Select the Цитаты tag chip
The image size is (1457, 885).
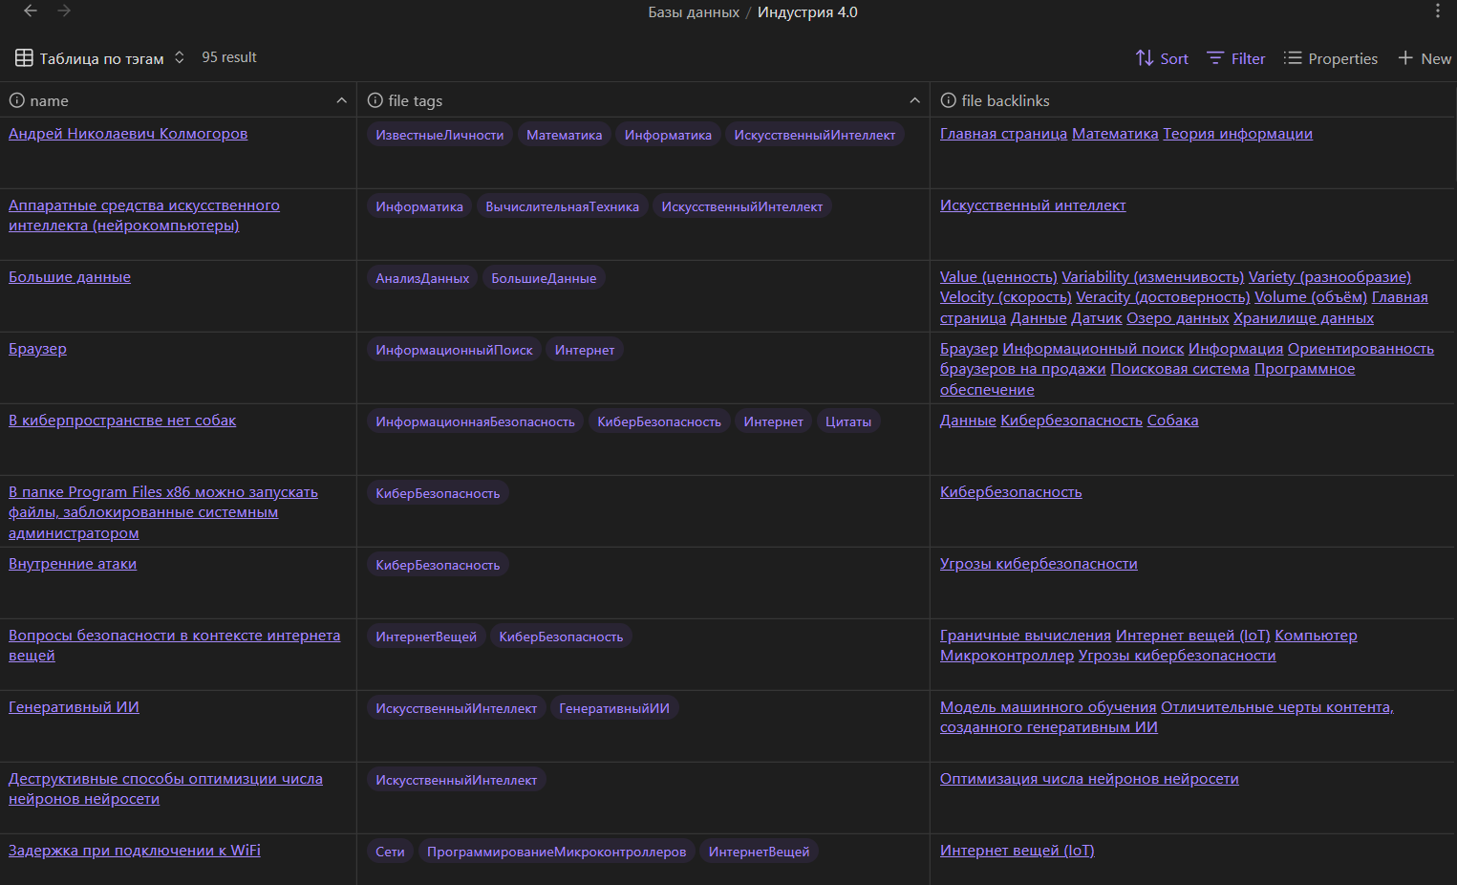[847, 421]
